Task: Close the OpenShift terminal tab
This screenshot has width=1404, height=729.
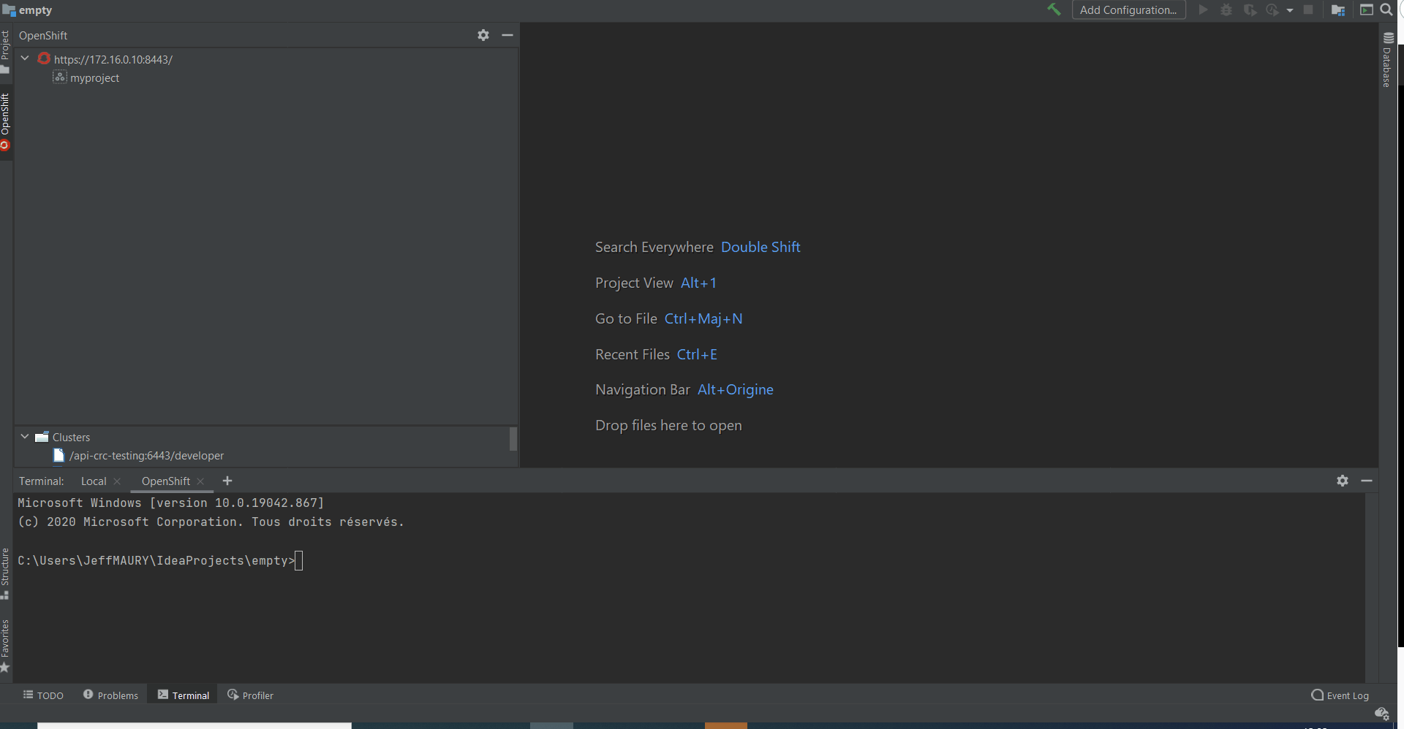Action: coord(200,481)
